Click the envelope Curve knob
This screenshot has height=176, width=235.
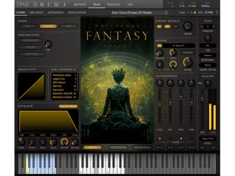21,142
